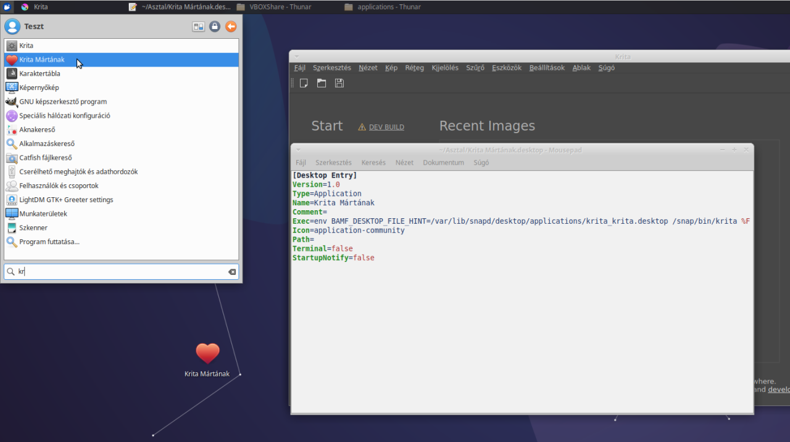Click the orange log out icon

(231, 27)
